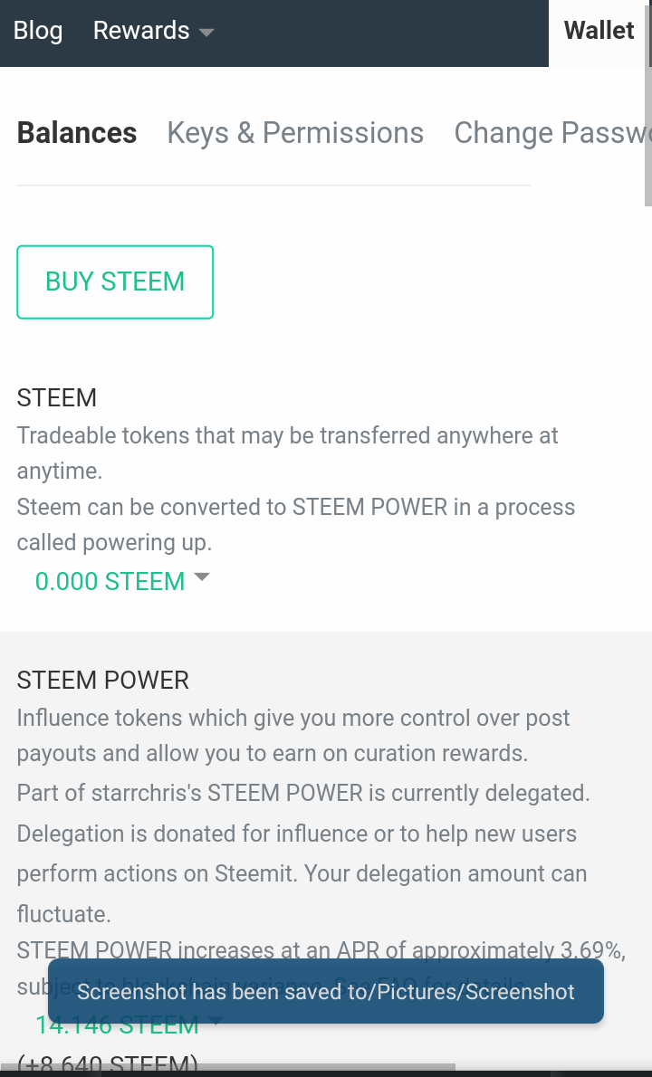
Task: Expand the Rewards menu arrow
Action: (206, 32)
